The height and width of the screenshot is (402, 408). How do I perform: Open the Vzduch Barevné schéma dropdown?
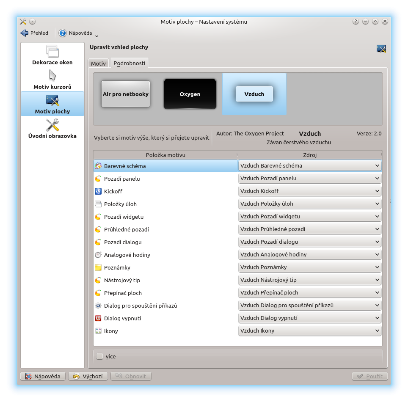[310, 165]
